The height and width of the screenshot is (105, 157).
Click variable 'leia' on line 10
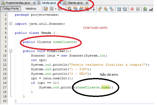pos(51,56)
